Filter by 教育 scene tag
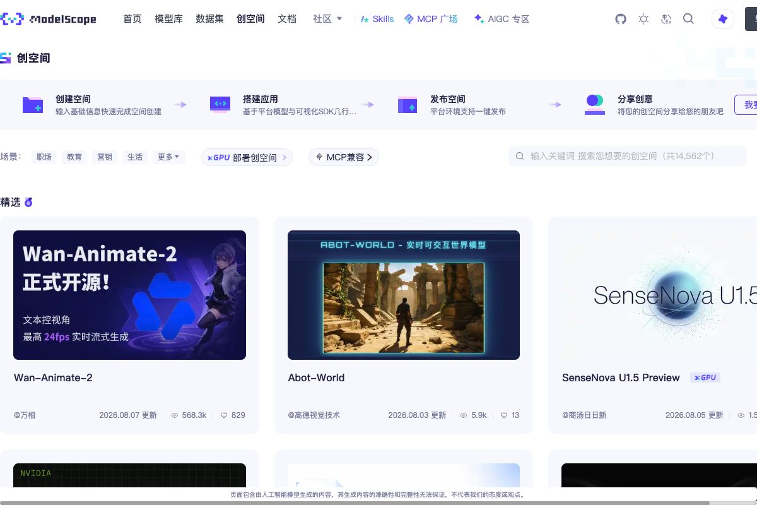 [x=74, y=157]
